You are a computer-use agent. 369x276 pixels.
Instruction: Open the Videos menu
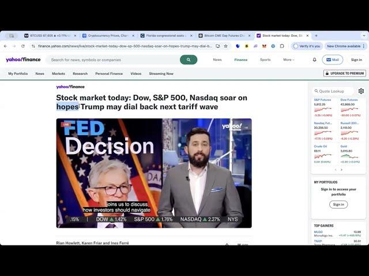[136, 74]
